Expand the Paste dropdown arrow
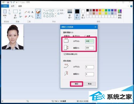Viewport: 134px width, 104px height. tap(5, 18)
